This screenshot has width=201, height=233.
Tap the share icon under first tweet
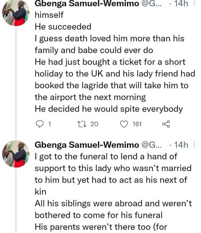click(166, 124)
